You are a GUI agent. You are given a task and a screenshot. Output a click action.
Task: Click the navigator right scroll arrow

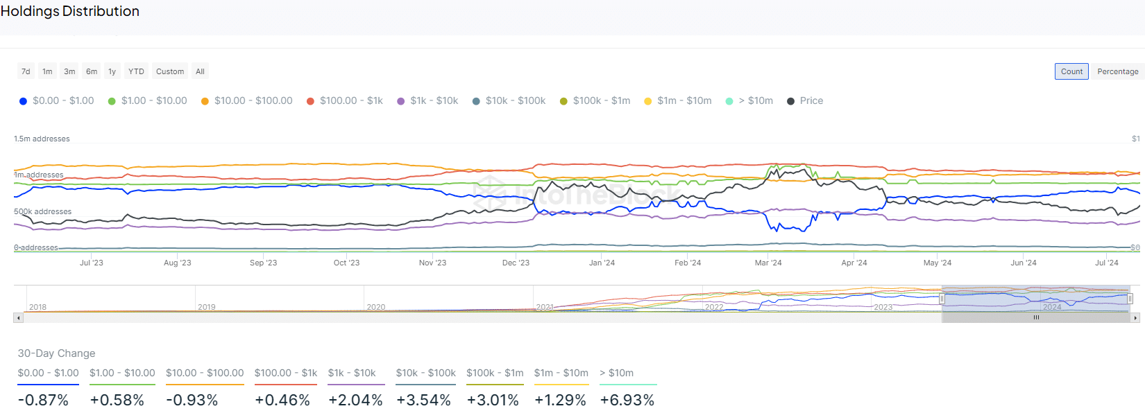(1135, 318)
